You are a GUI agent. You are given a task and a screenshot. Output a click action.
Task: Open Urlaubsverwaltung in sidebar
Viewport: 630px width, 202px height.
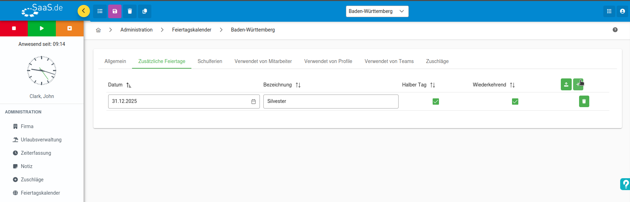coord(41,140)
